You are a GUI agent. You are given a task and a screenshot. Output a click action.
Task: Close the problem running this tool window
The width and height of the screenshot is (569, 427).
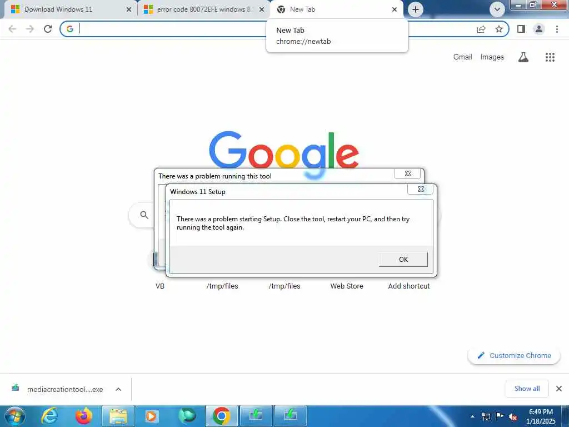(x=407, y=173)
